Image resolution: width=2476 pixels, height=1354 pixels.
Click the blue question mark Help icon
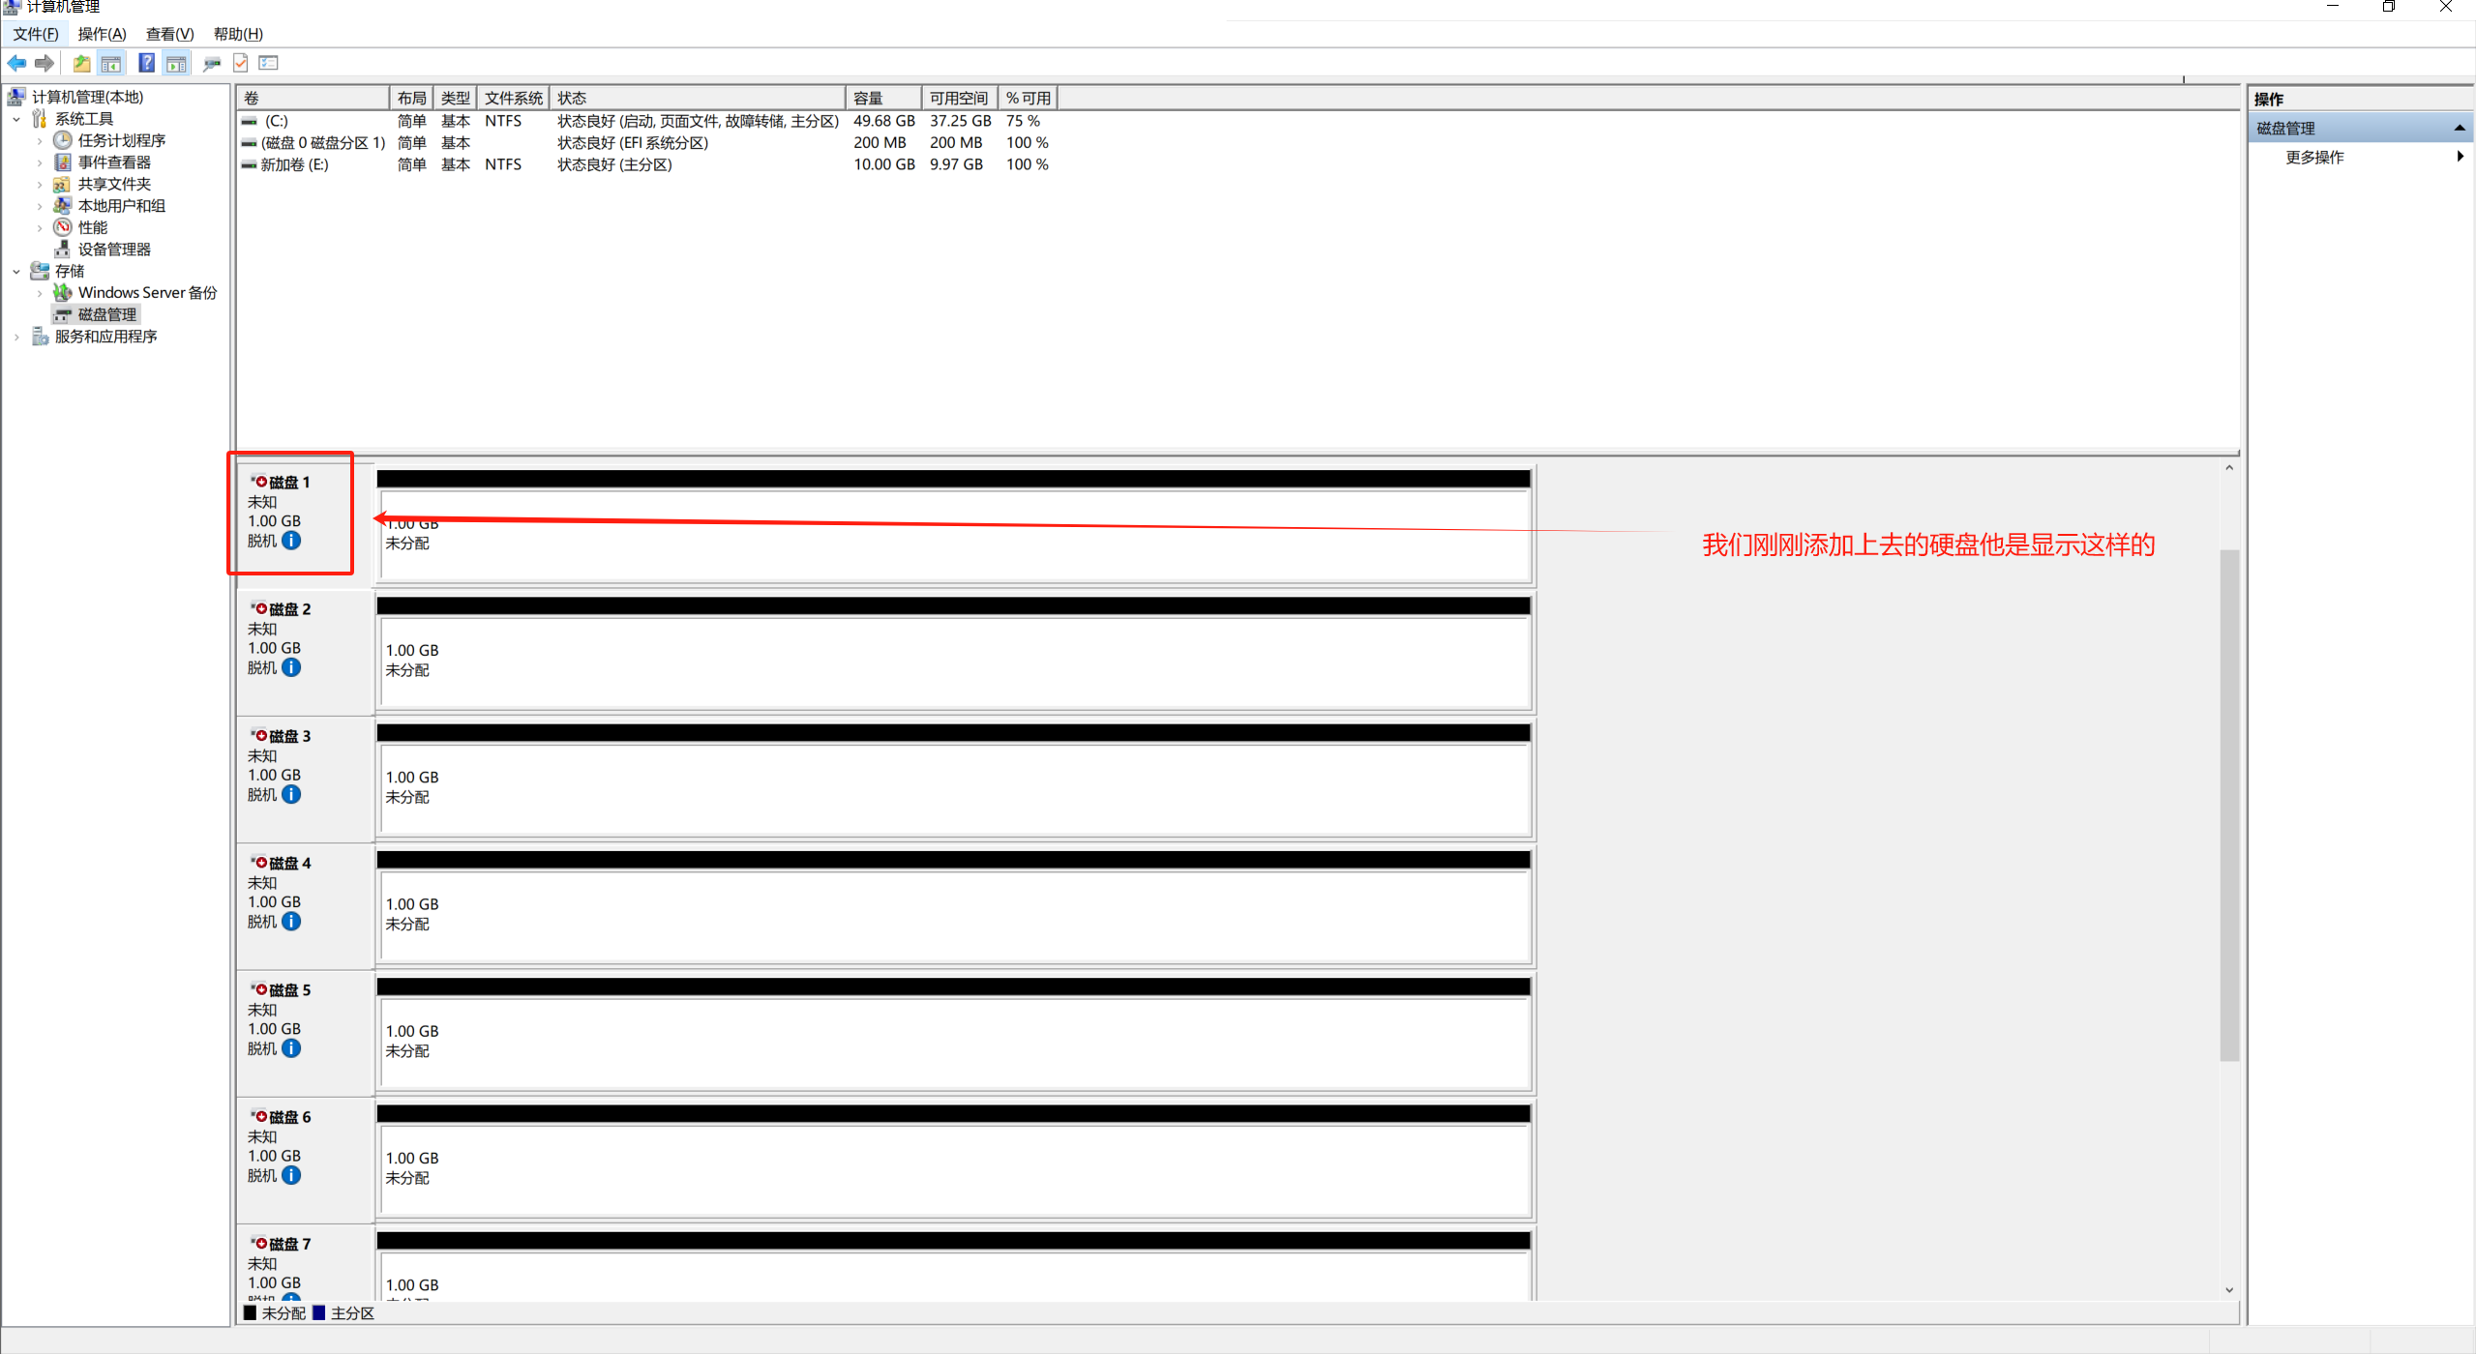[x=146, y=63]
